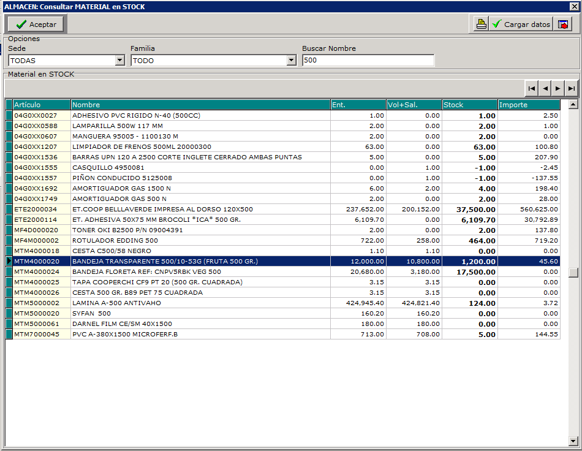
Task: Click the print icon beside Cargar datos
Action: tap(482, 25)
